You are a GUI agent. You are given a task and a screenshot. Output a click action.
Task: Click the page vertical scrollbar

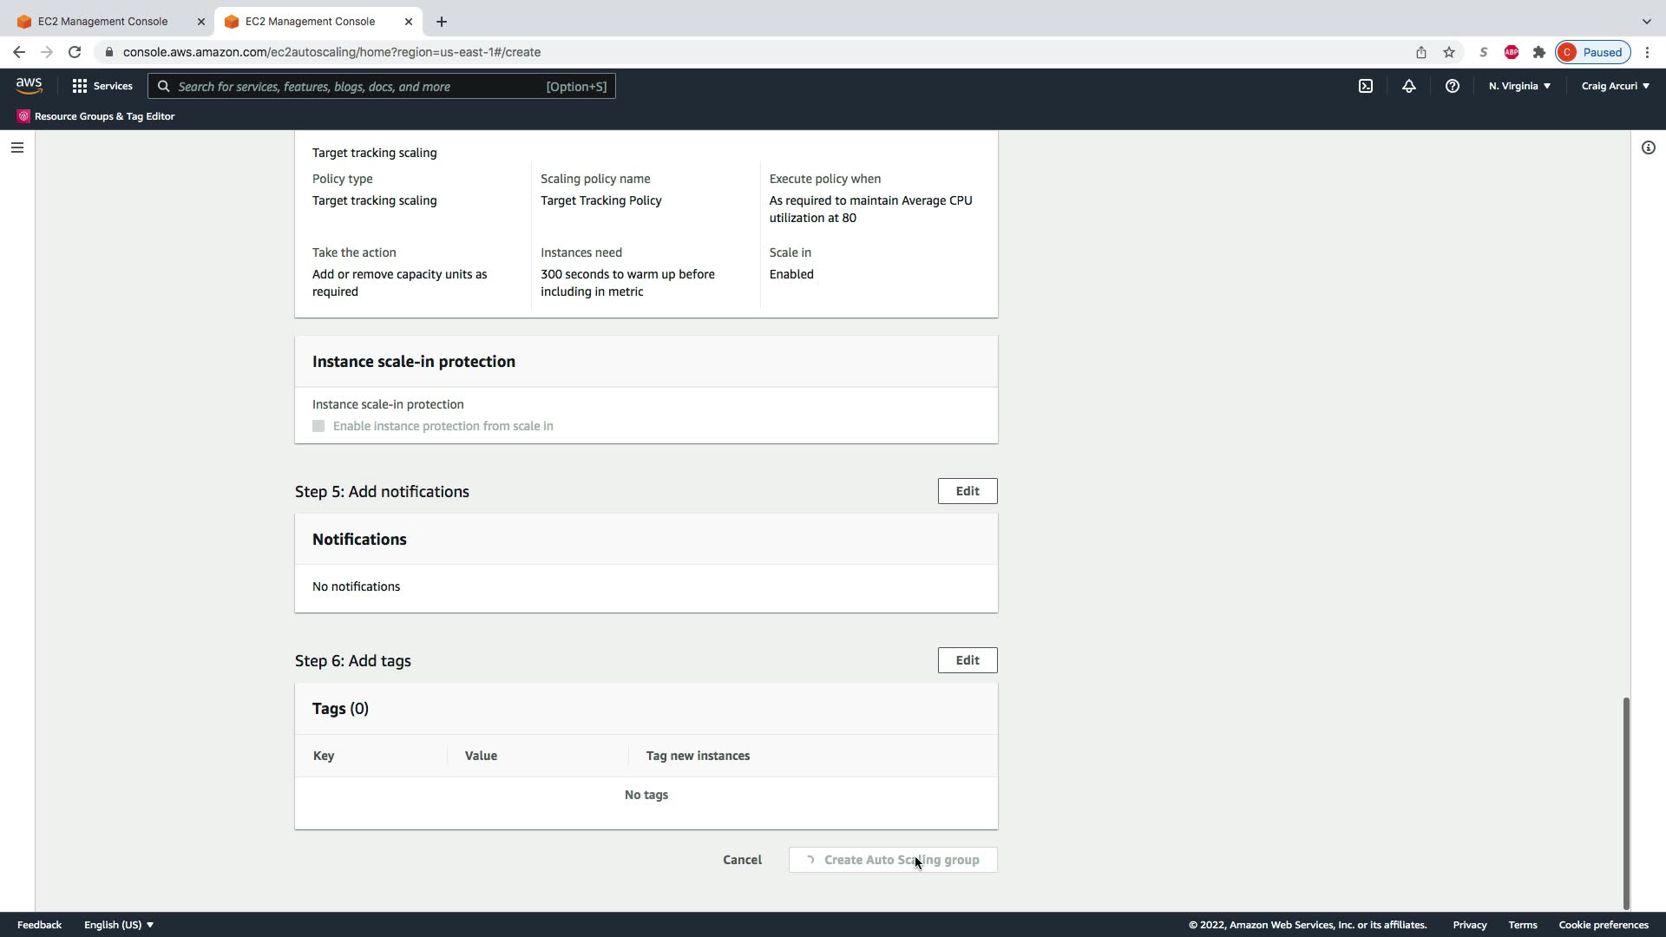point(1626,803)
